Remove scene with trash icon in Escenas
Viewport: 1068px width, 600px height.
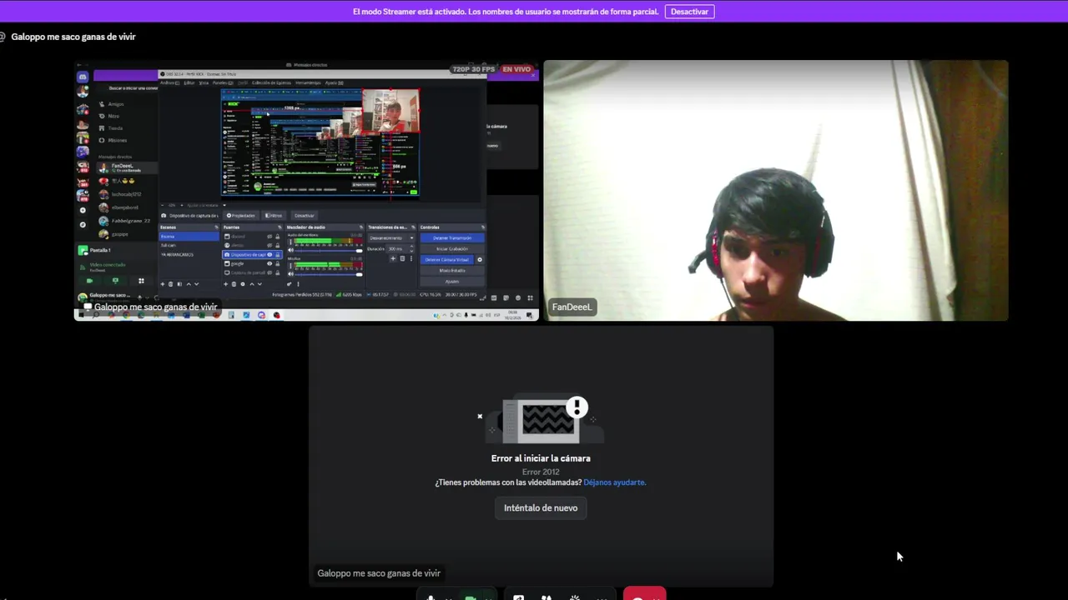click(x=170, y=284)
